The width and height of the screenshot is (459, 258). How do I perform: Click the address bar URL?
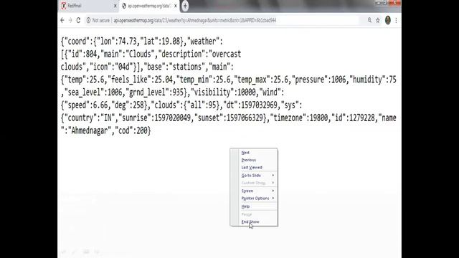(194, 20)
